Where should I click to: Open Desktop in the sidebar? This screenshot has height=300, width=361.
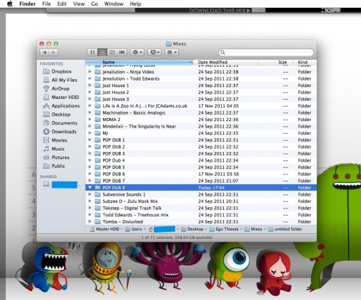tap(57, 115)
